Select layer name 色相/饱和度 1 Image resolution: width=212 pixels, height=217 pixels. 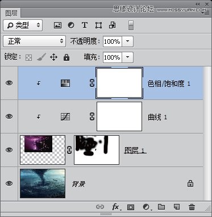(x=169, y=84)
